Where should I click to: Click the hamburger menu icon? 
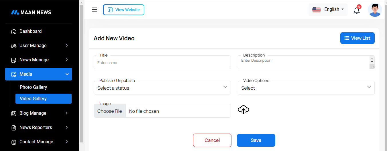95,10
